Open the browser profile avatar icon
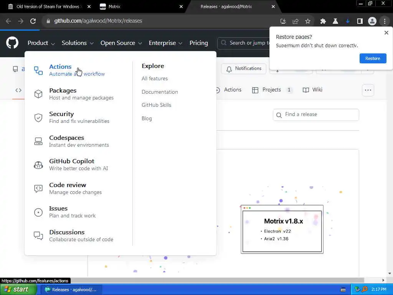The height and width of the screenshot is (295, 393). (372, 22)
